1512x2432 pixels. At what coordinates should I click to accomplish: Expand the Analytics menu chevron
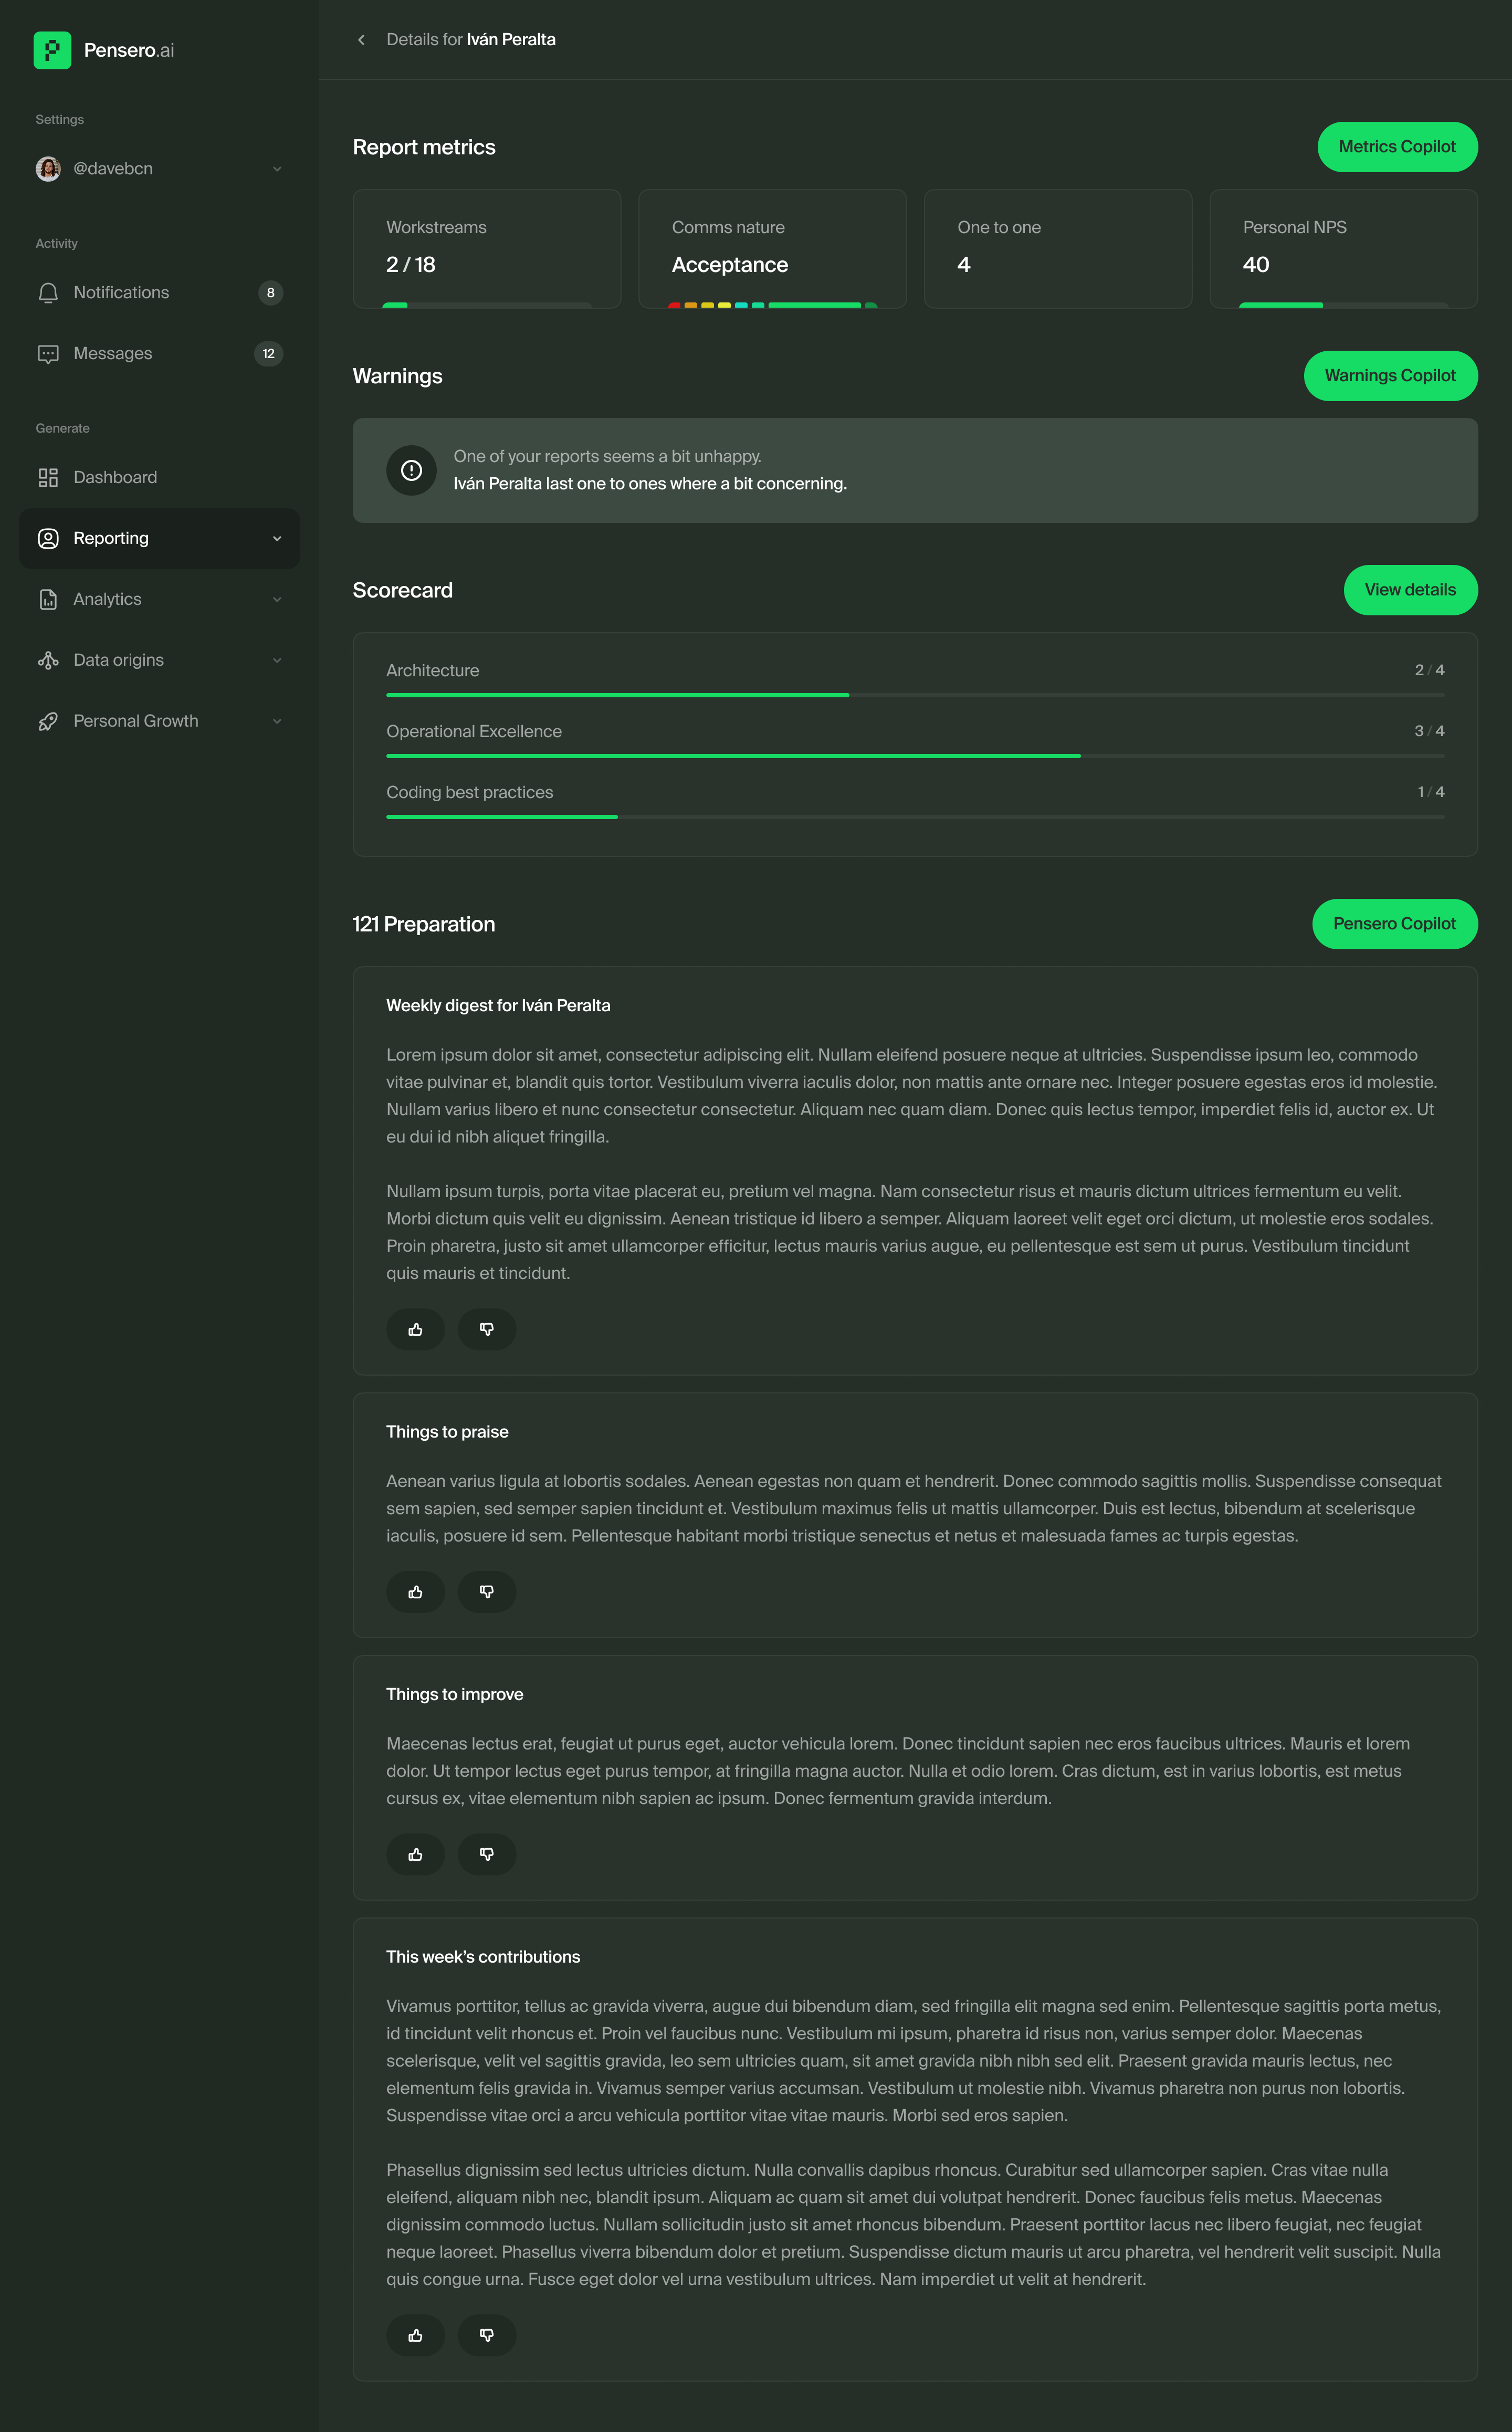click(277, 599)
